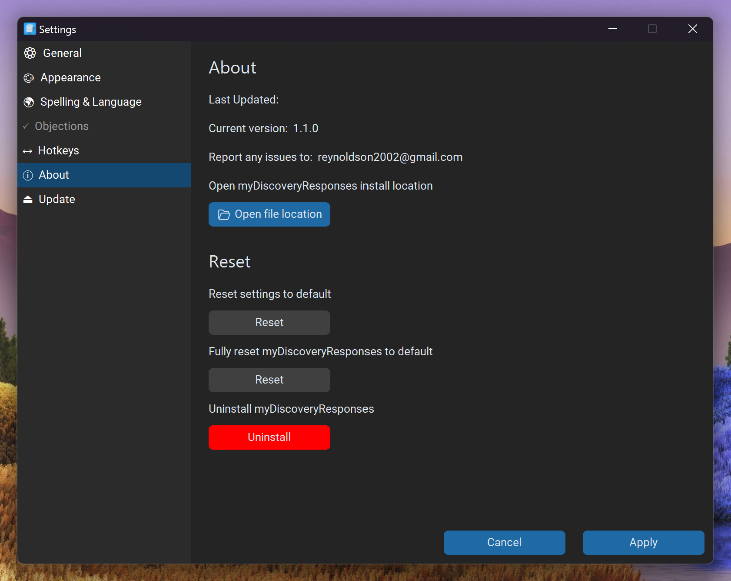Screen dimensions: 731x581
Task: Click the folder icon in Open file location
Action: [224, 215]
